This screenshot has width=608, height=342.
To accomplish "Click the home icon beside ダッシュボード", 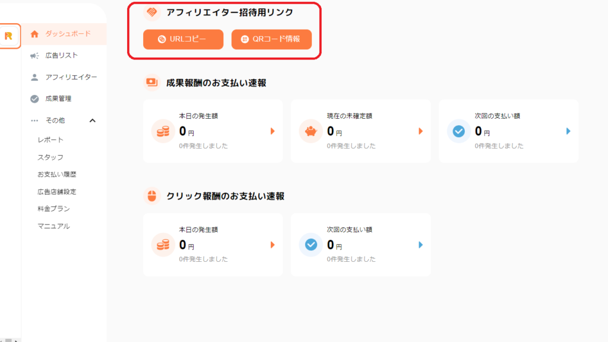I will 34,34.
